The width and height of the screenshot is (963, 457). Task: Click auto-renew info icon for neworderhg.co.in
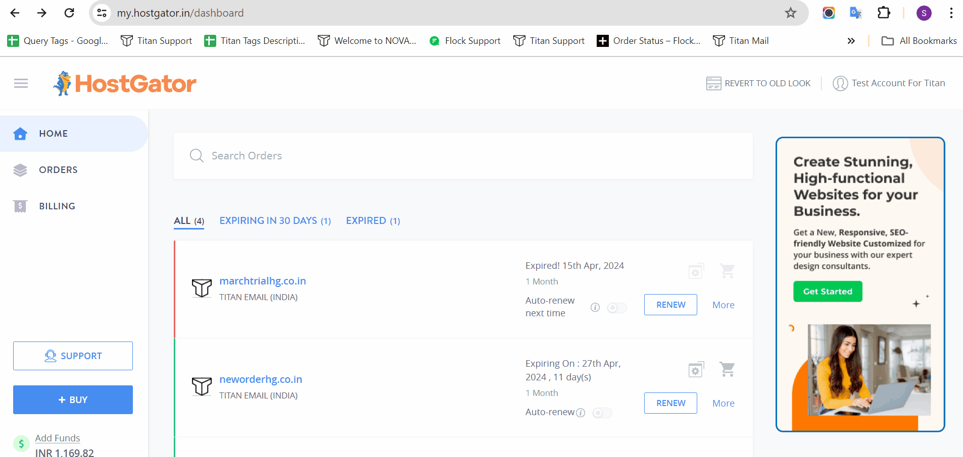[581, 413]
